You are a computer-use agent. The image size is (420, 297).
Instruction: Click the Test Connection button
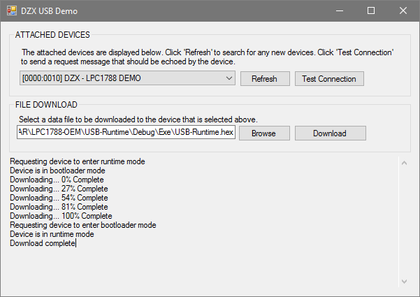[329, 79]
